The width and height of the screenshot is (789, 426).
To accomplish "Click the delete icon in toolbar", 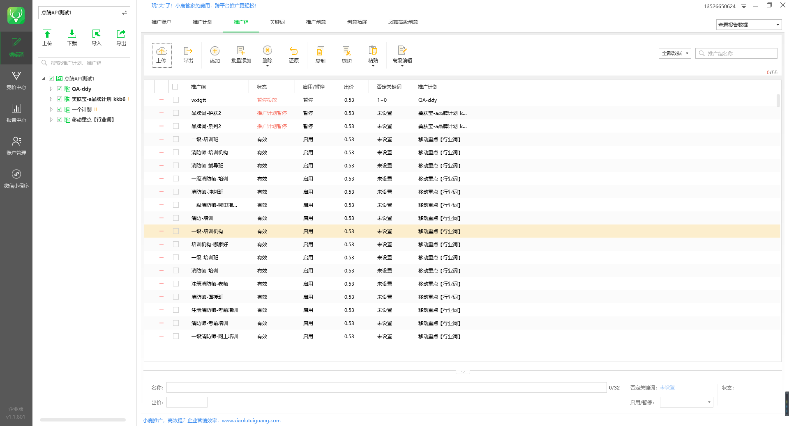I will (x=268, y=50).
